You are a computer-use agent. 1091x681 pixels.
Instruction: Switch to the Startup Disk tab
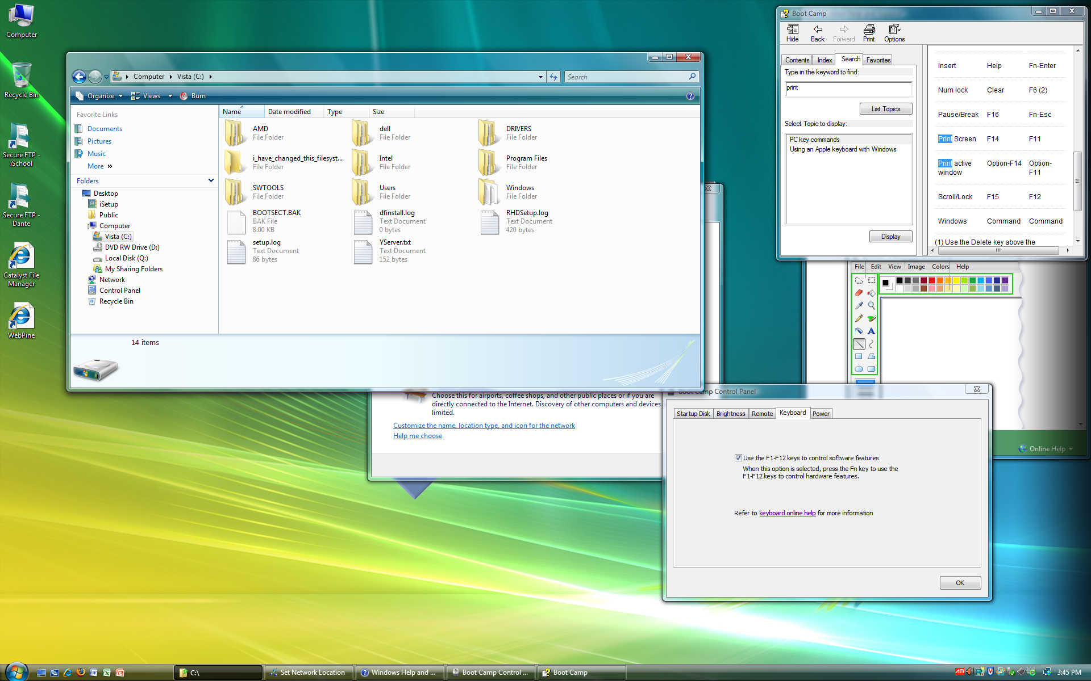pos(693,414)
